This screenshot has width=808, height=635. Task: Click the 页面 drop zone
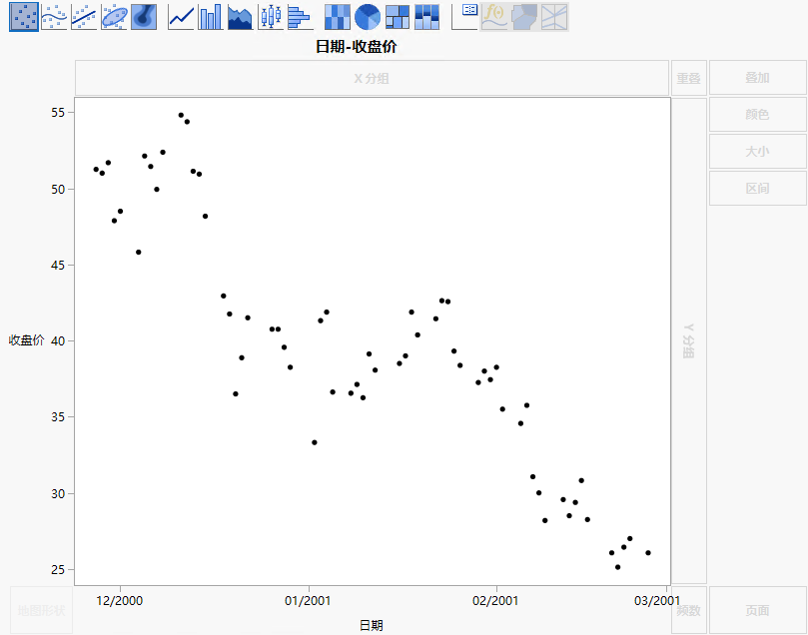(x=757, y=611)
